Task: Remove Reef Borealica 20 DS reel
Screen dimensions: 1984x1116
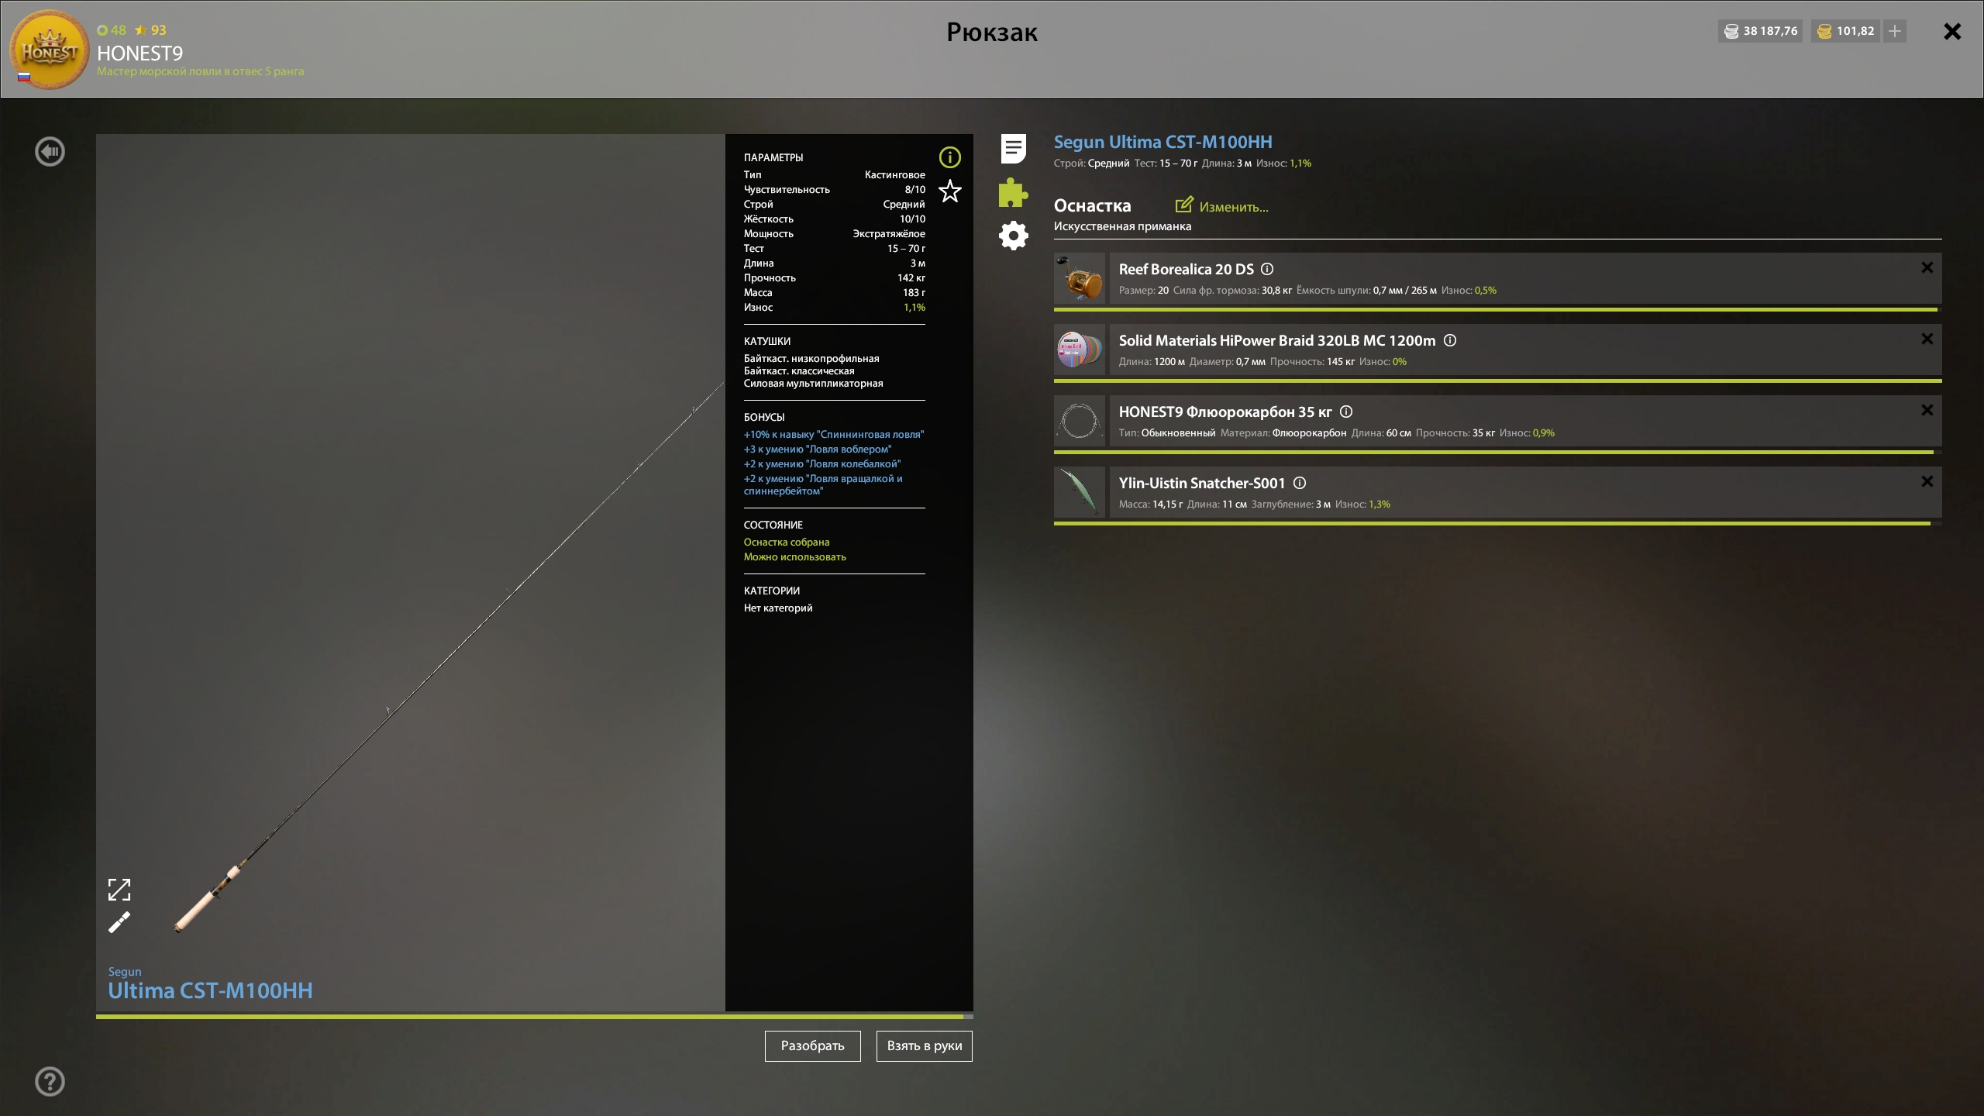Action: click(x=1927, y=268)
